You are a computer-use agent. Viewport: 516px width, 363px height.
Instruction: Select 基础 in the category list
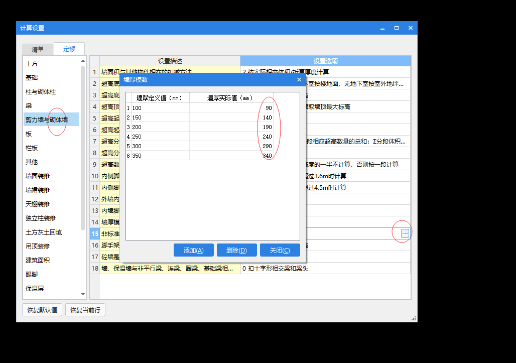[x=51, y=78]
